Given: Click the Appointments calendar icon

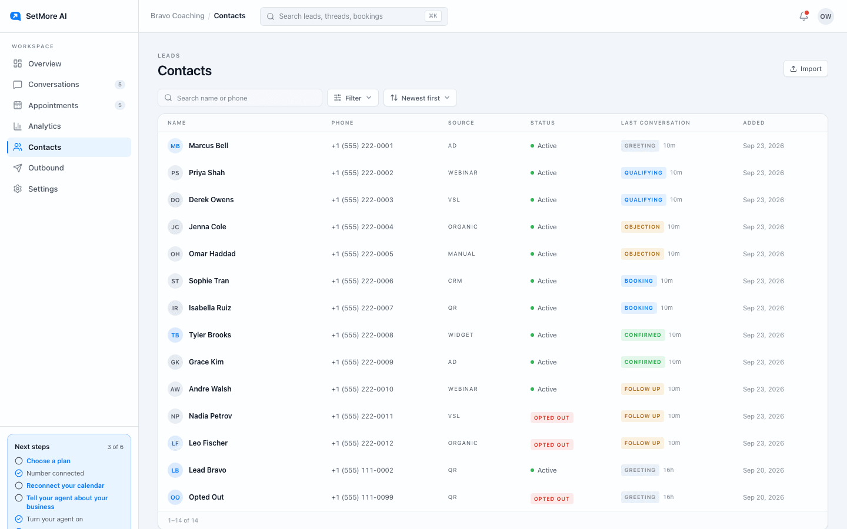Looking at the screenshot, I should 18,105.
